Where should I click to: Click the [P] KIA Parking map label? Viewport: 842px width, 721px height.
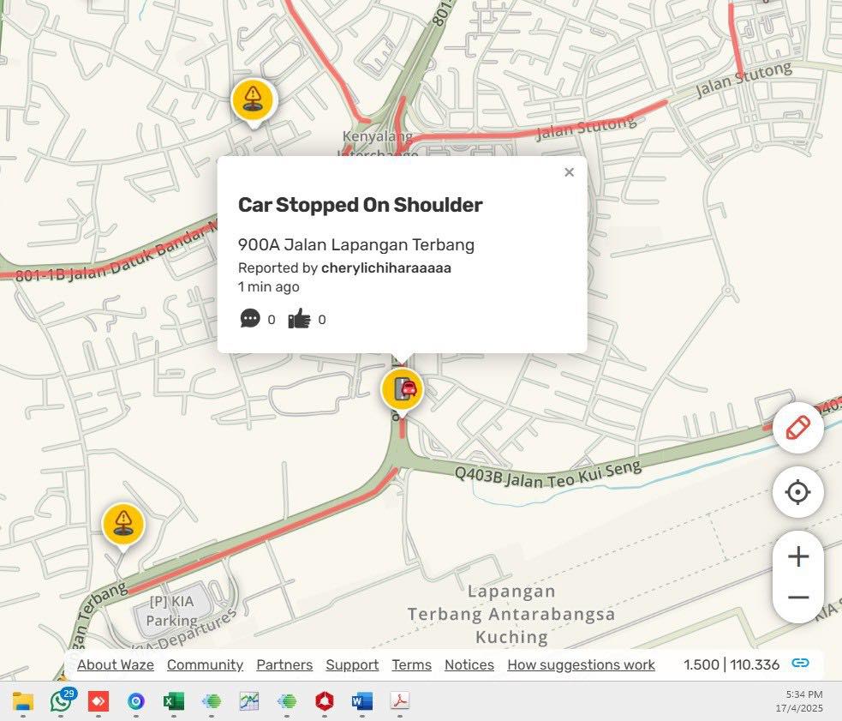[171, 610]
